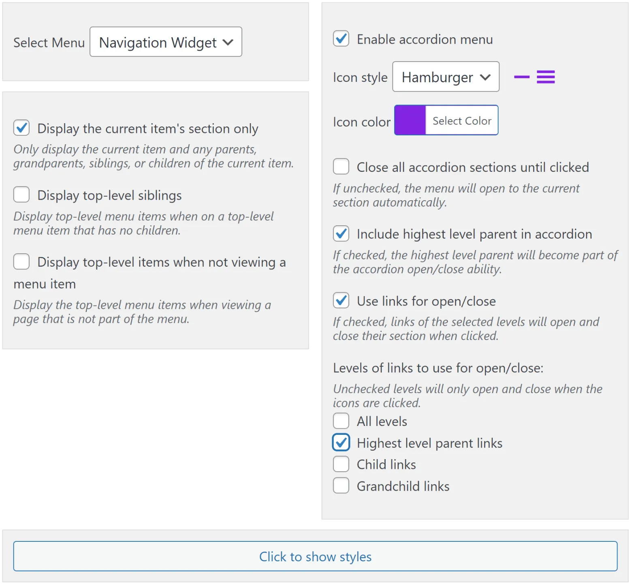Click the Enable accordion menu label text
Screen dimensions: 632x586
(425, 39)
